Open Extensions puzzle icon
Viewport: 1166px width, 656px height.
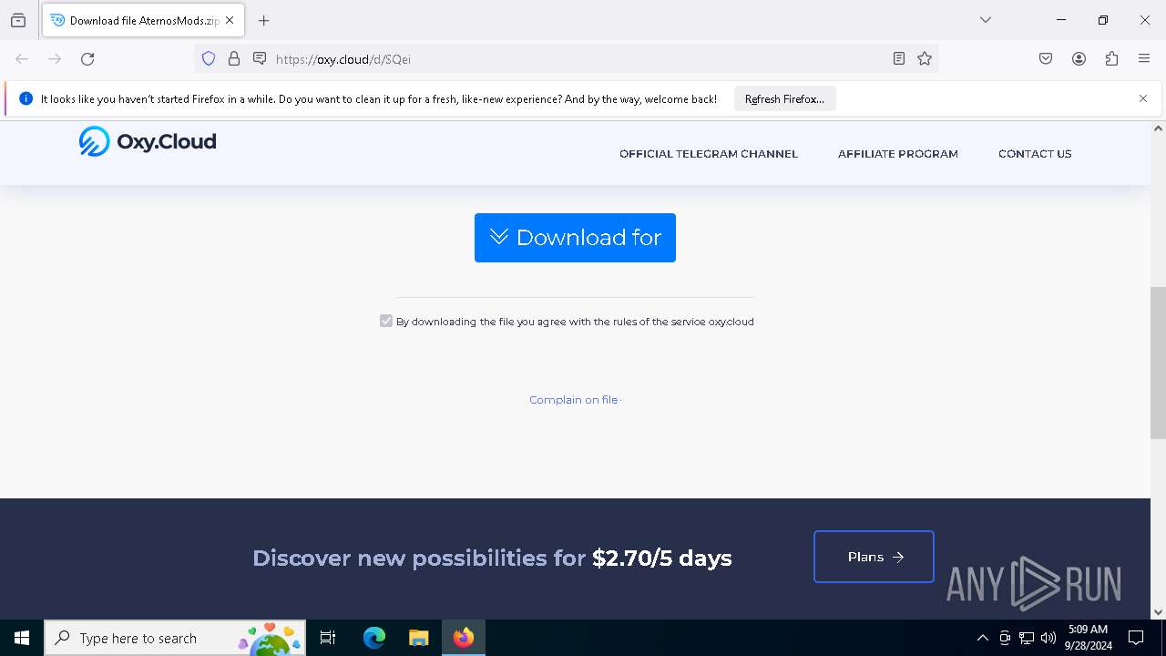tap(1111, 59)
